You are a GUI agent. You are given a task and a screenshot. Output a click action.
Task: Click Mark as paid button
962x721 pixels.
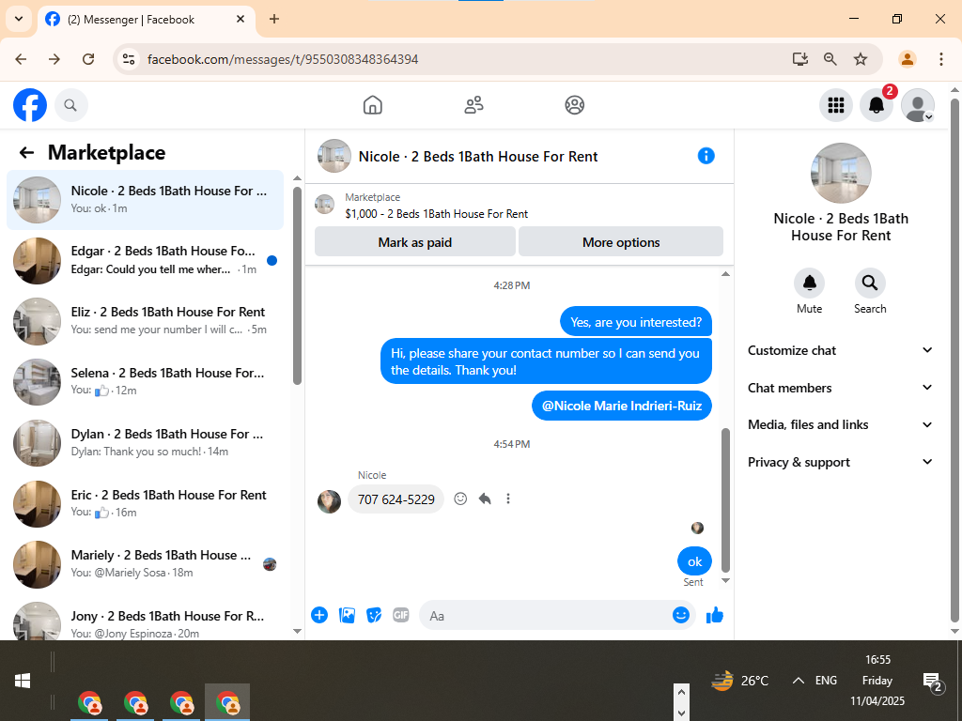(414, 242)
